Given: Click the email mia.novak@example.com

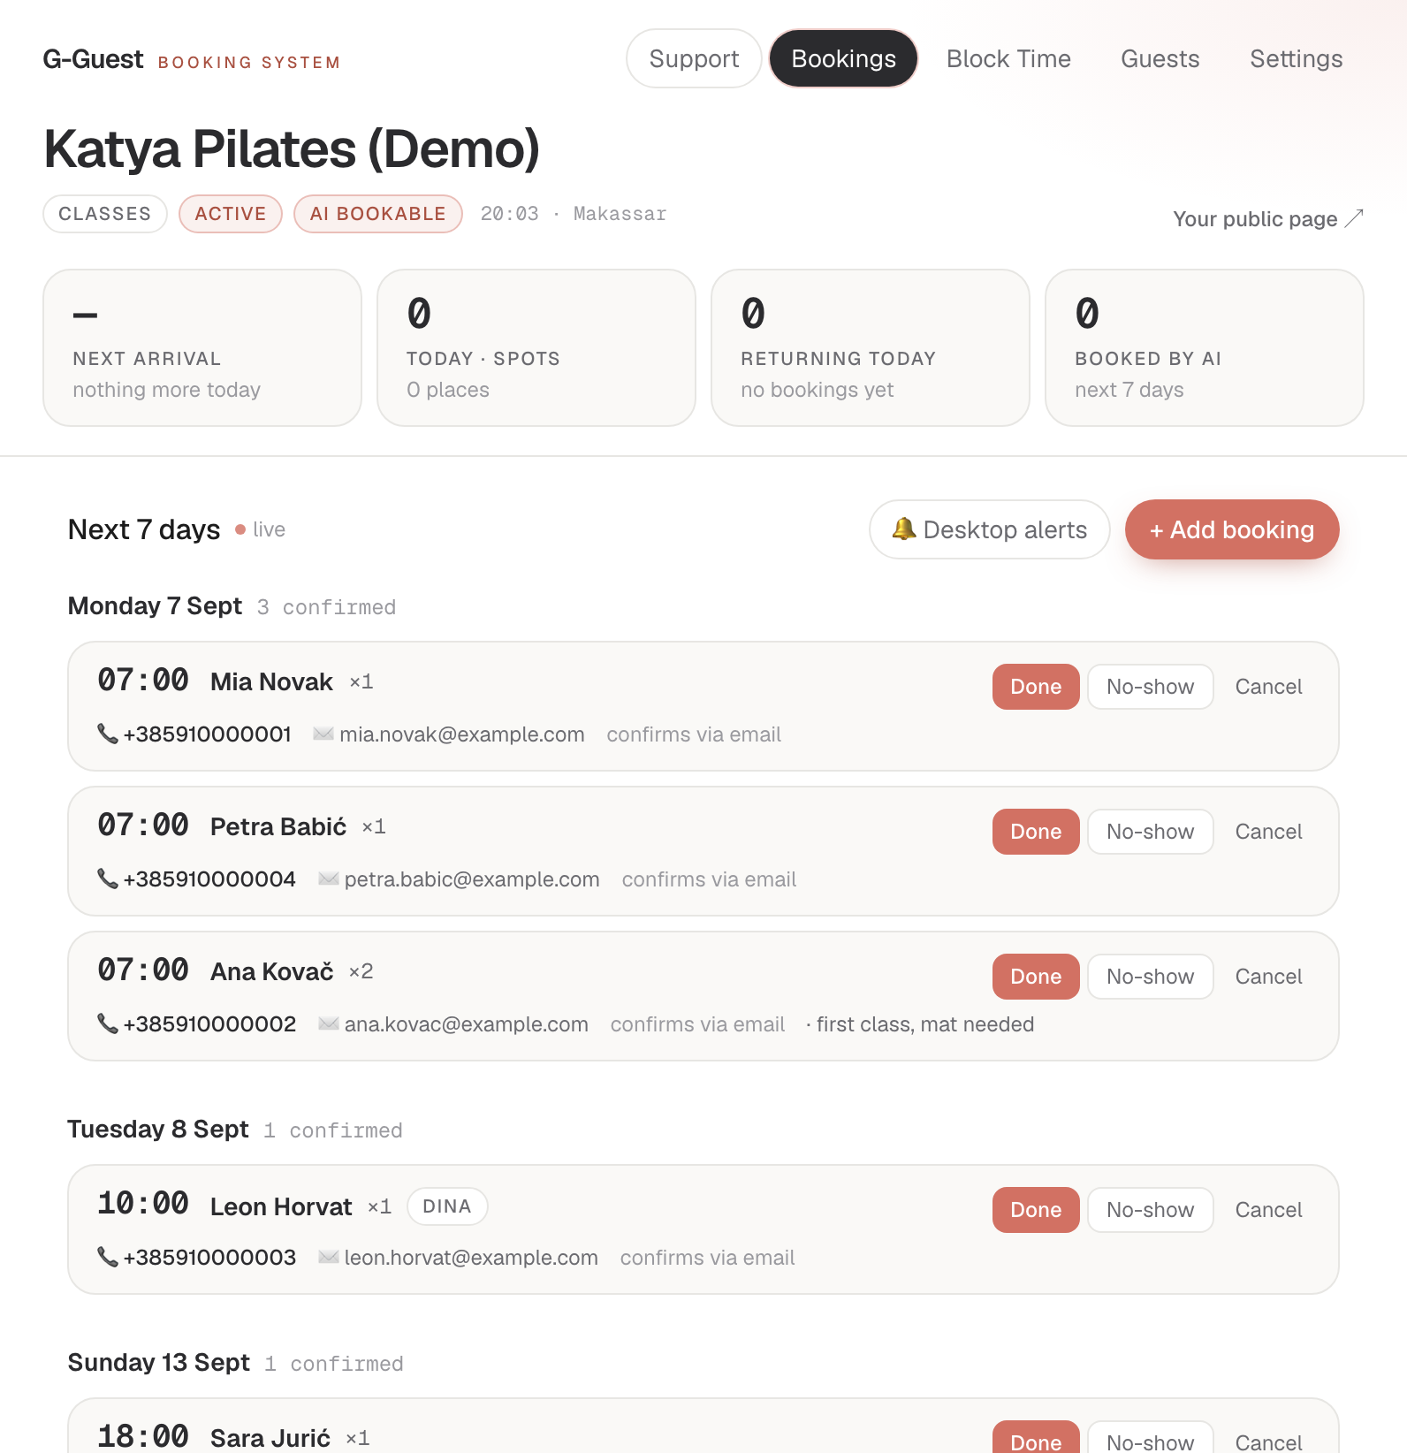Looking at the screenshot, I should pos(462,734).
